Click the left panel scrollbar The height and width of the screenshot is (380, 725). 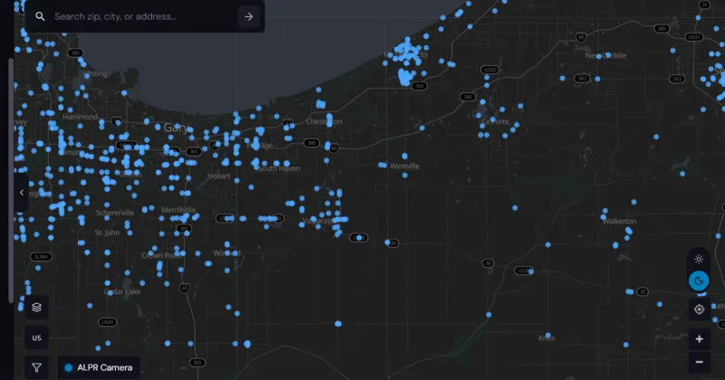coord(11,180)
